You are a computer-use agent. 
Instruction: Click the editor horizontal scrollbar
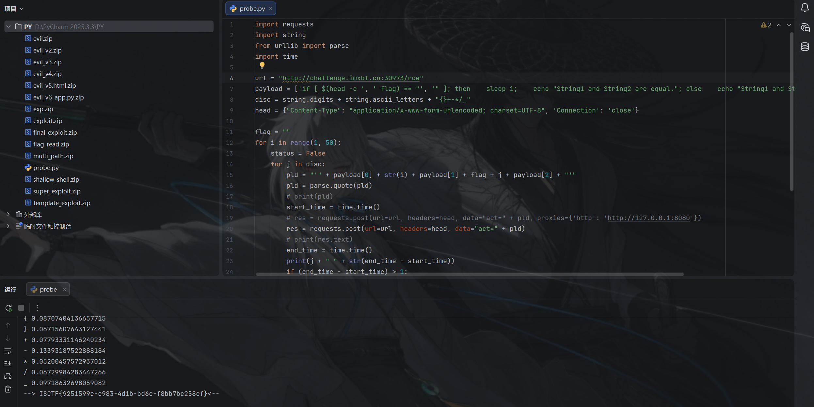470,274
